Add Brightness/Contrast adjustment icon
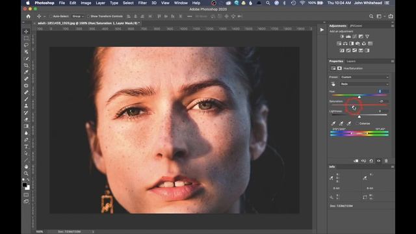Viewport: 416px width, 234px height. 342,36
